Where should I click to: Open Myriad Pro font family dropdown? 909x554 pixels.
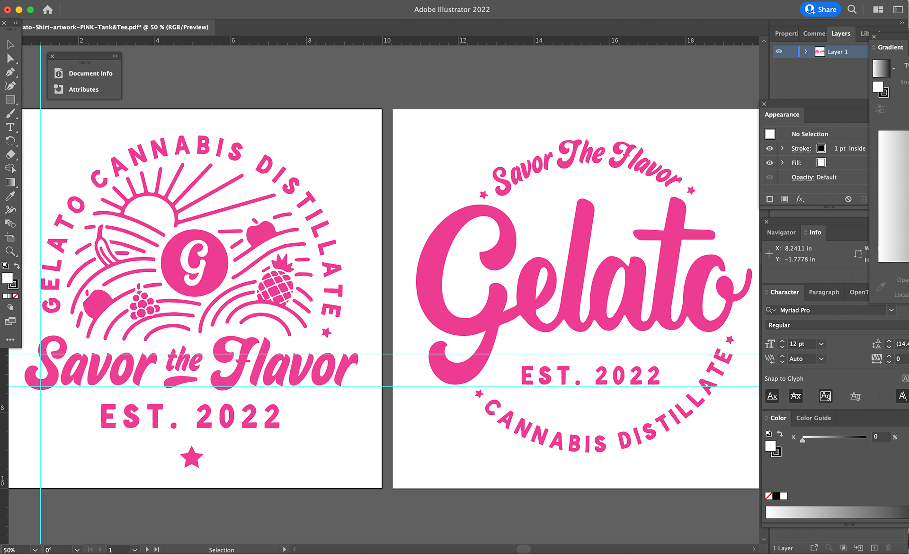pos(891,310)
